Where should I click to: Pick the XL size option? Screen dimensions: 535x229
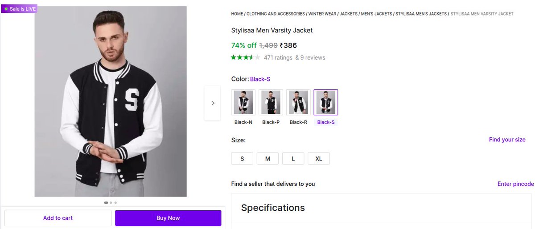[x=319, y=159]
